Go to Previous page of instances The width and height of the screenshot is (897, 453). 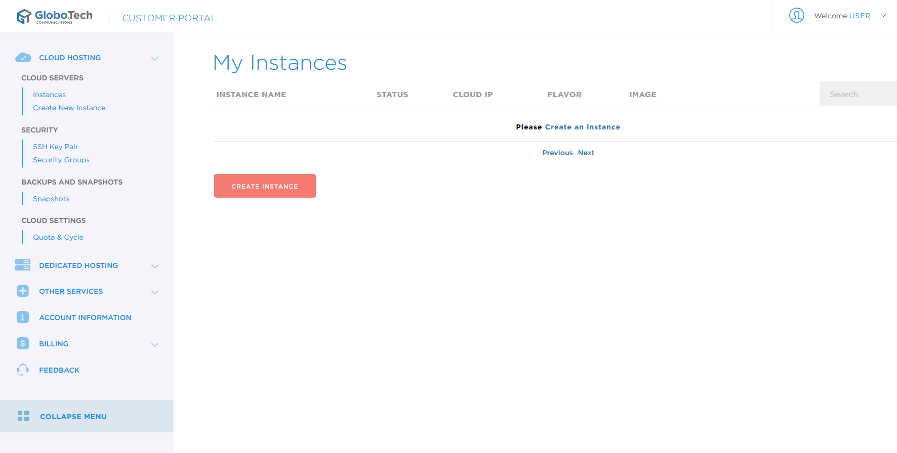tap(557, 153)
